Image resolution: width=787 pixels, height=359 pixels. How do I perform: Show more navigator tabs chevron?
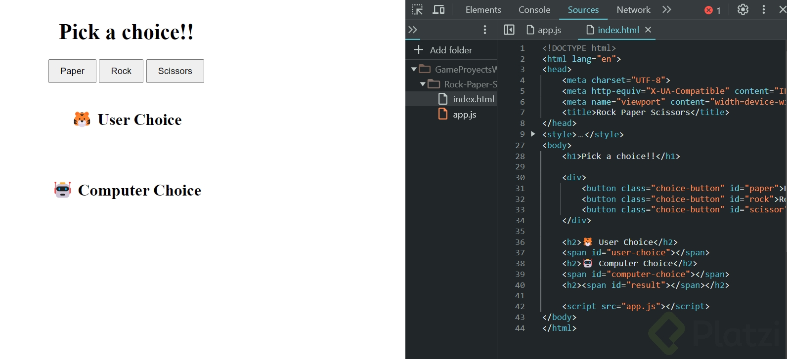(413, 30)
